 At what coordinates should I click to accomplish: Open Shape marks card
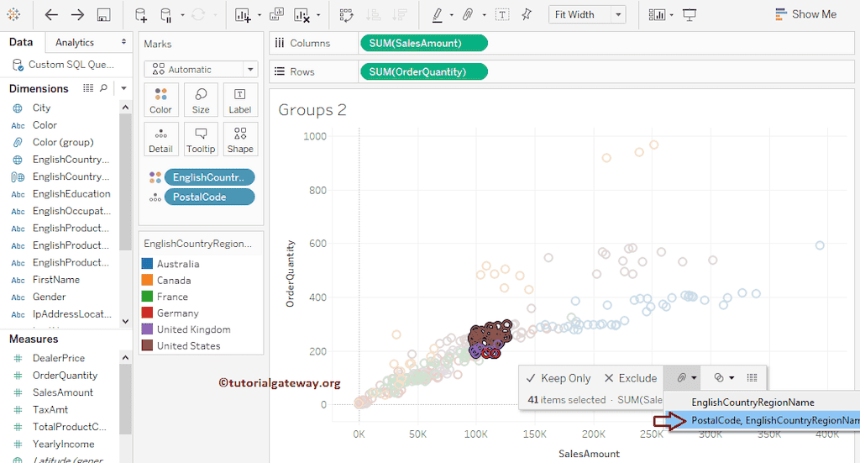[x=240, y=139]
